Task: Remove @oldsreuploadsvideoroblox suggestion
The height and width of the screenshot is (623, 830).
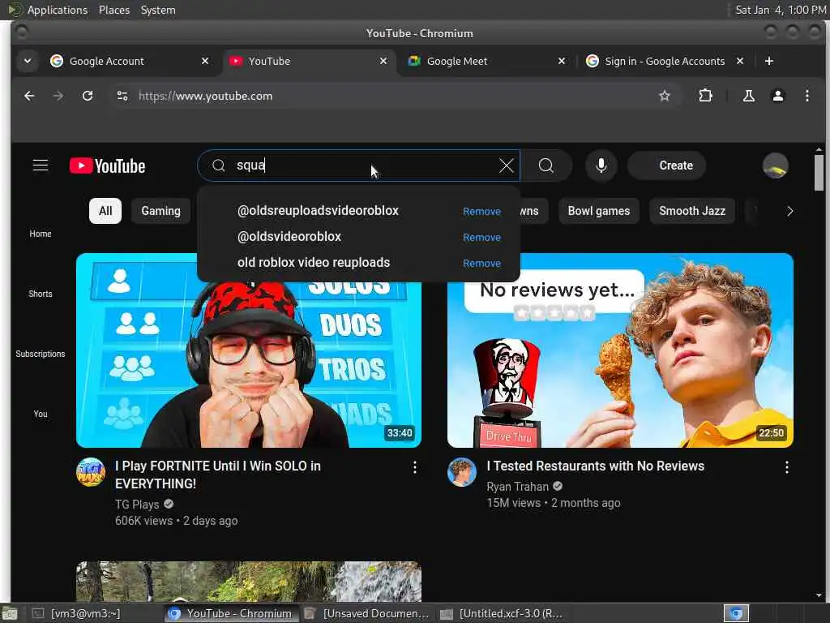Action: (x=481, y=212)
